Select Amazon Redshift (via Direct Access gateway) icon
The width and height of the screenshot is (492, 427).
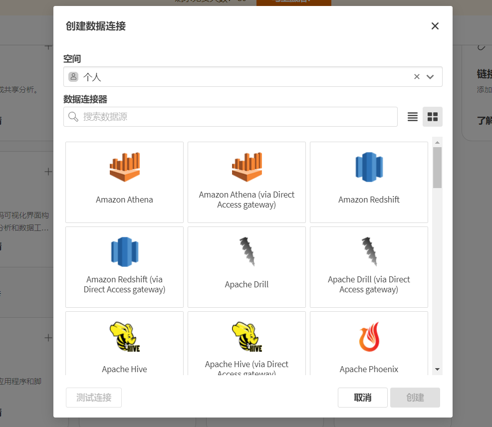pos(125,252)
